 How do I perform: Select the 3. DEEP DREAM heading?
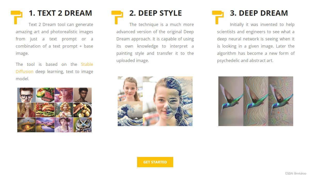pos(259,13)
